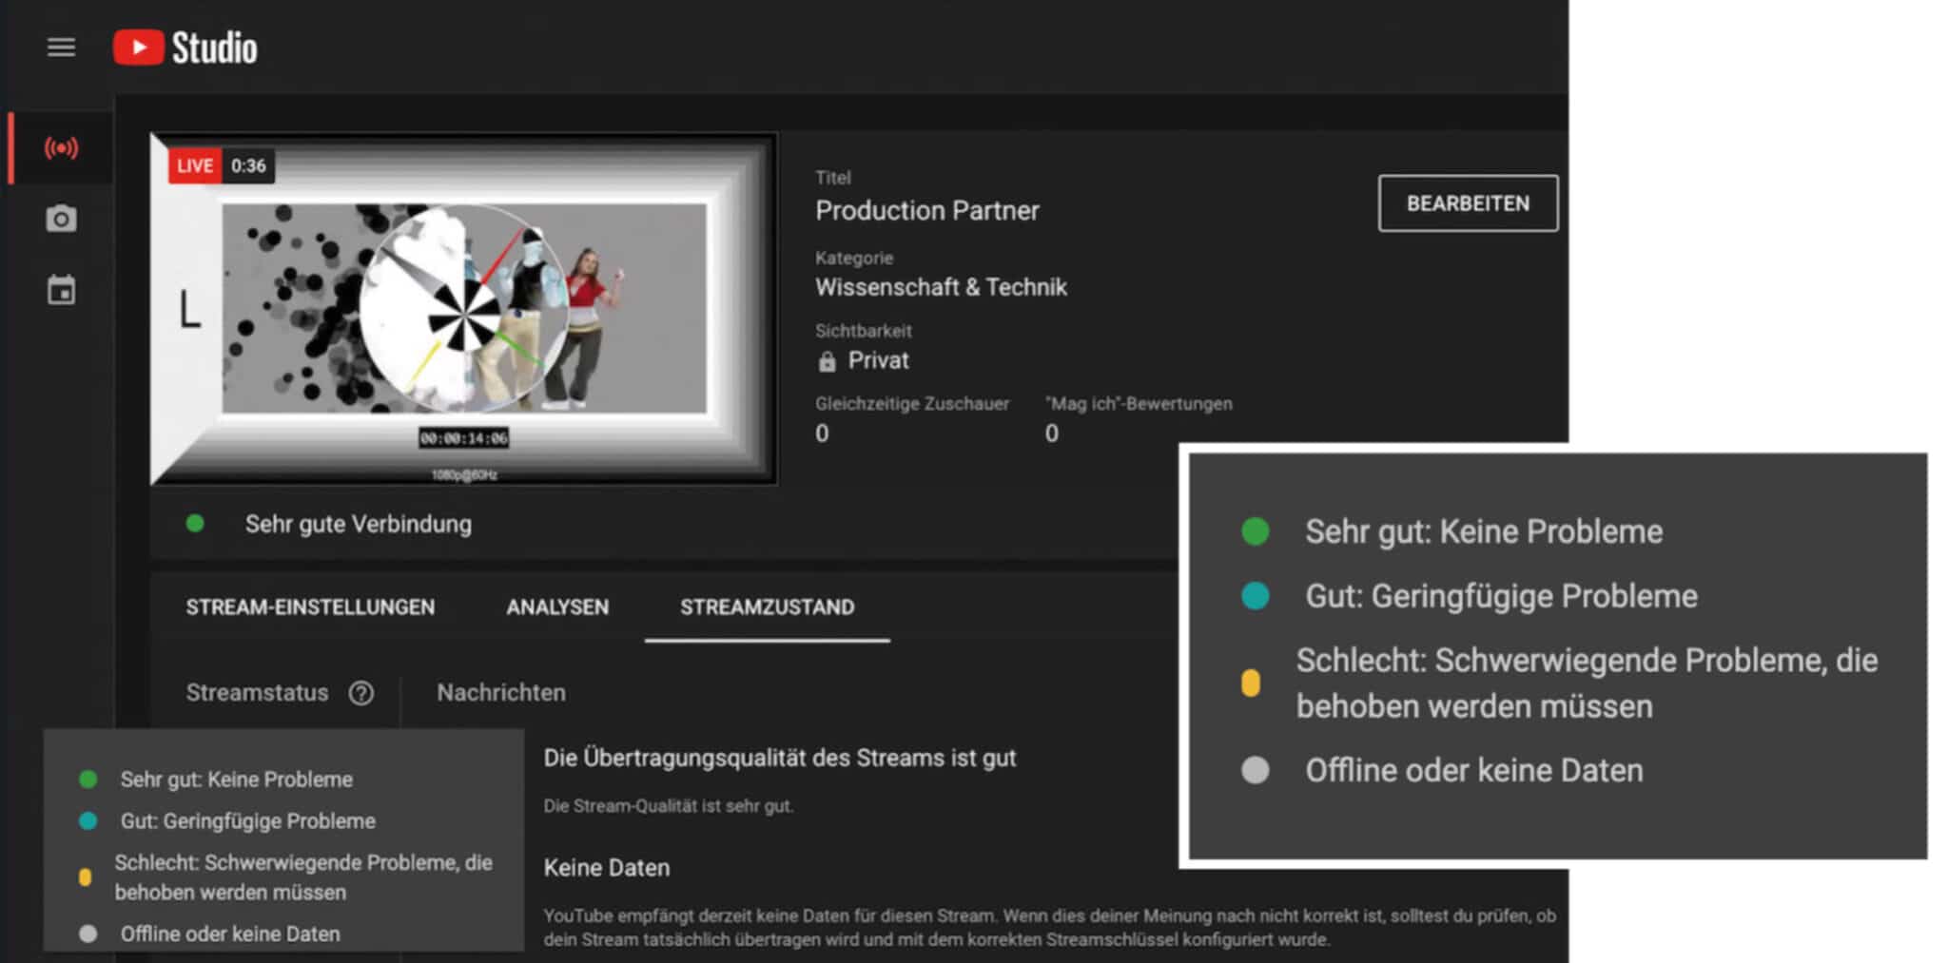1948x963 pixels.
Task: Click the large teal Gut status dot
Action: (1255, 596)
